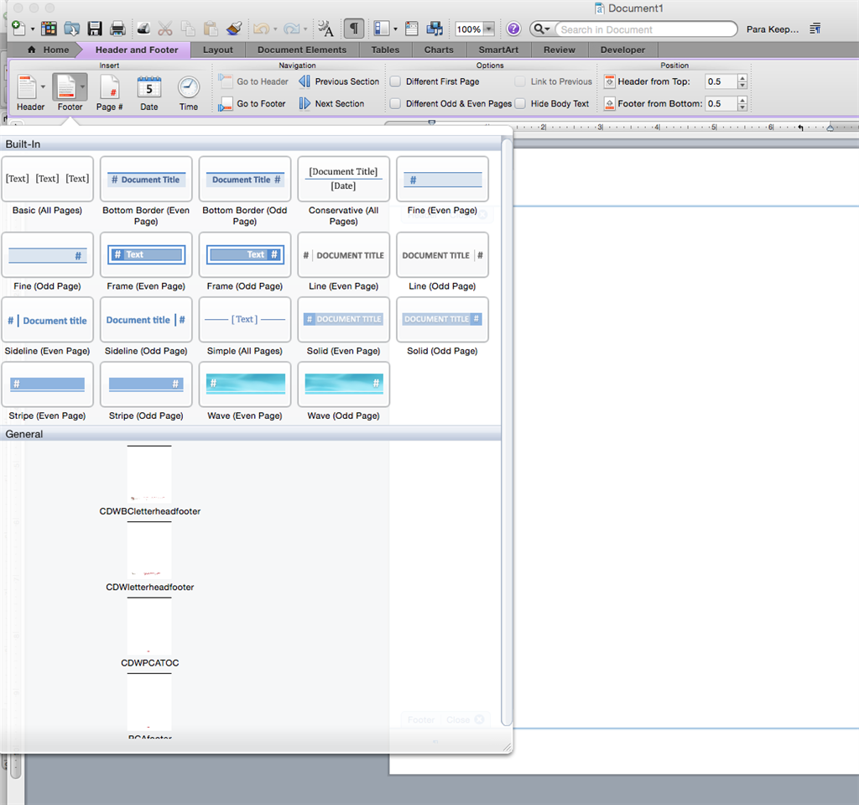Toggle show paragraph marks button
This screenshot has height=805, width=859.
[354, 29]
